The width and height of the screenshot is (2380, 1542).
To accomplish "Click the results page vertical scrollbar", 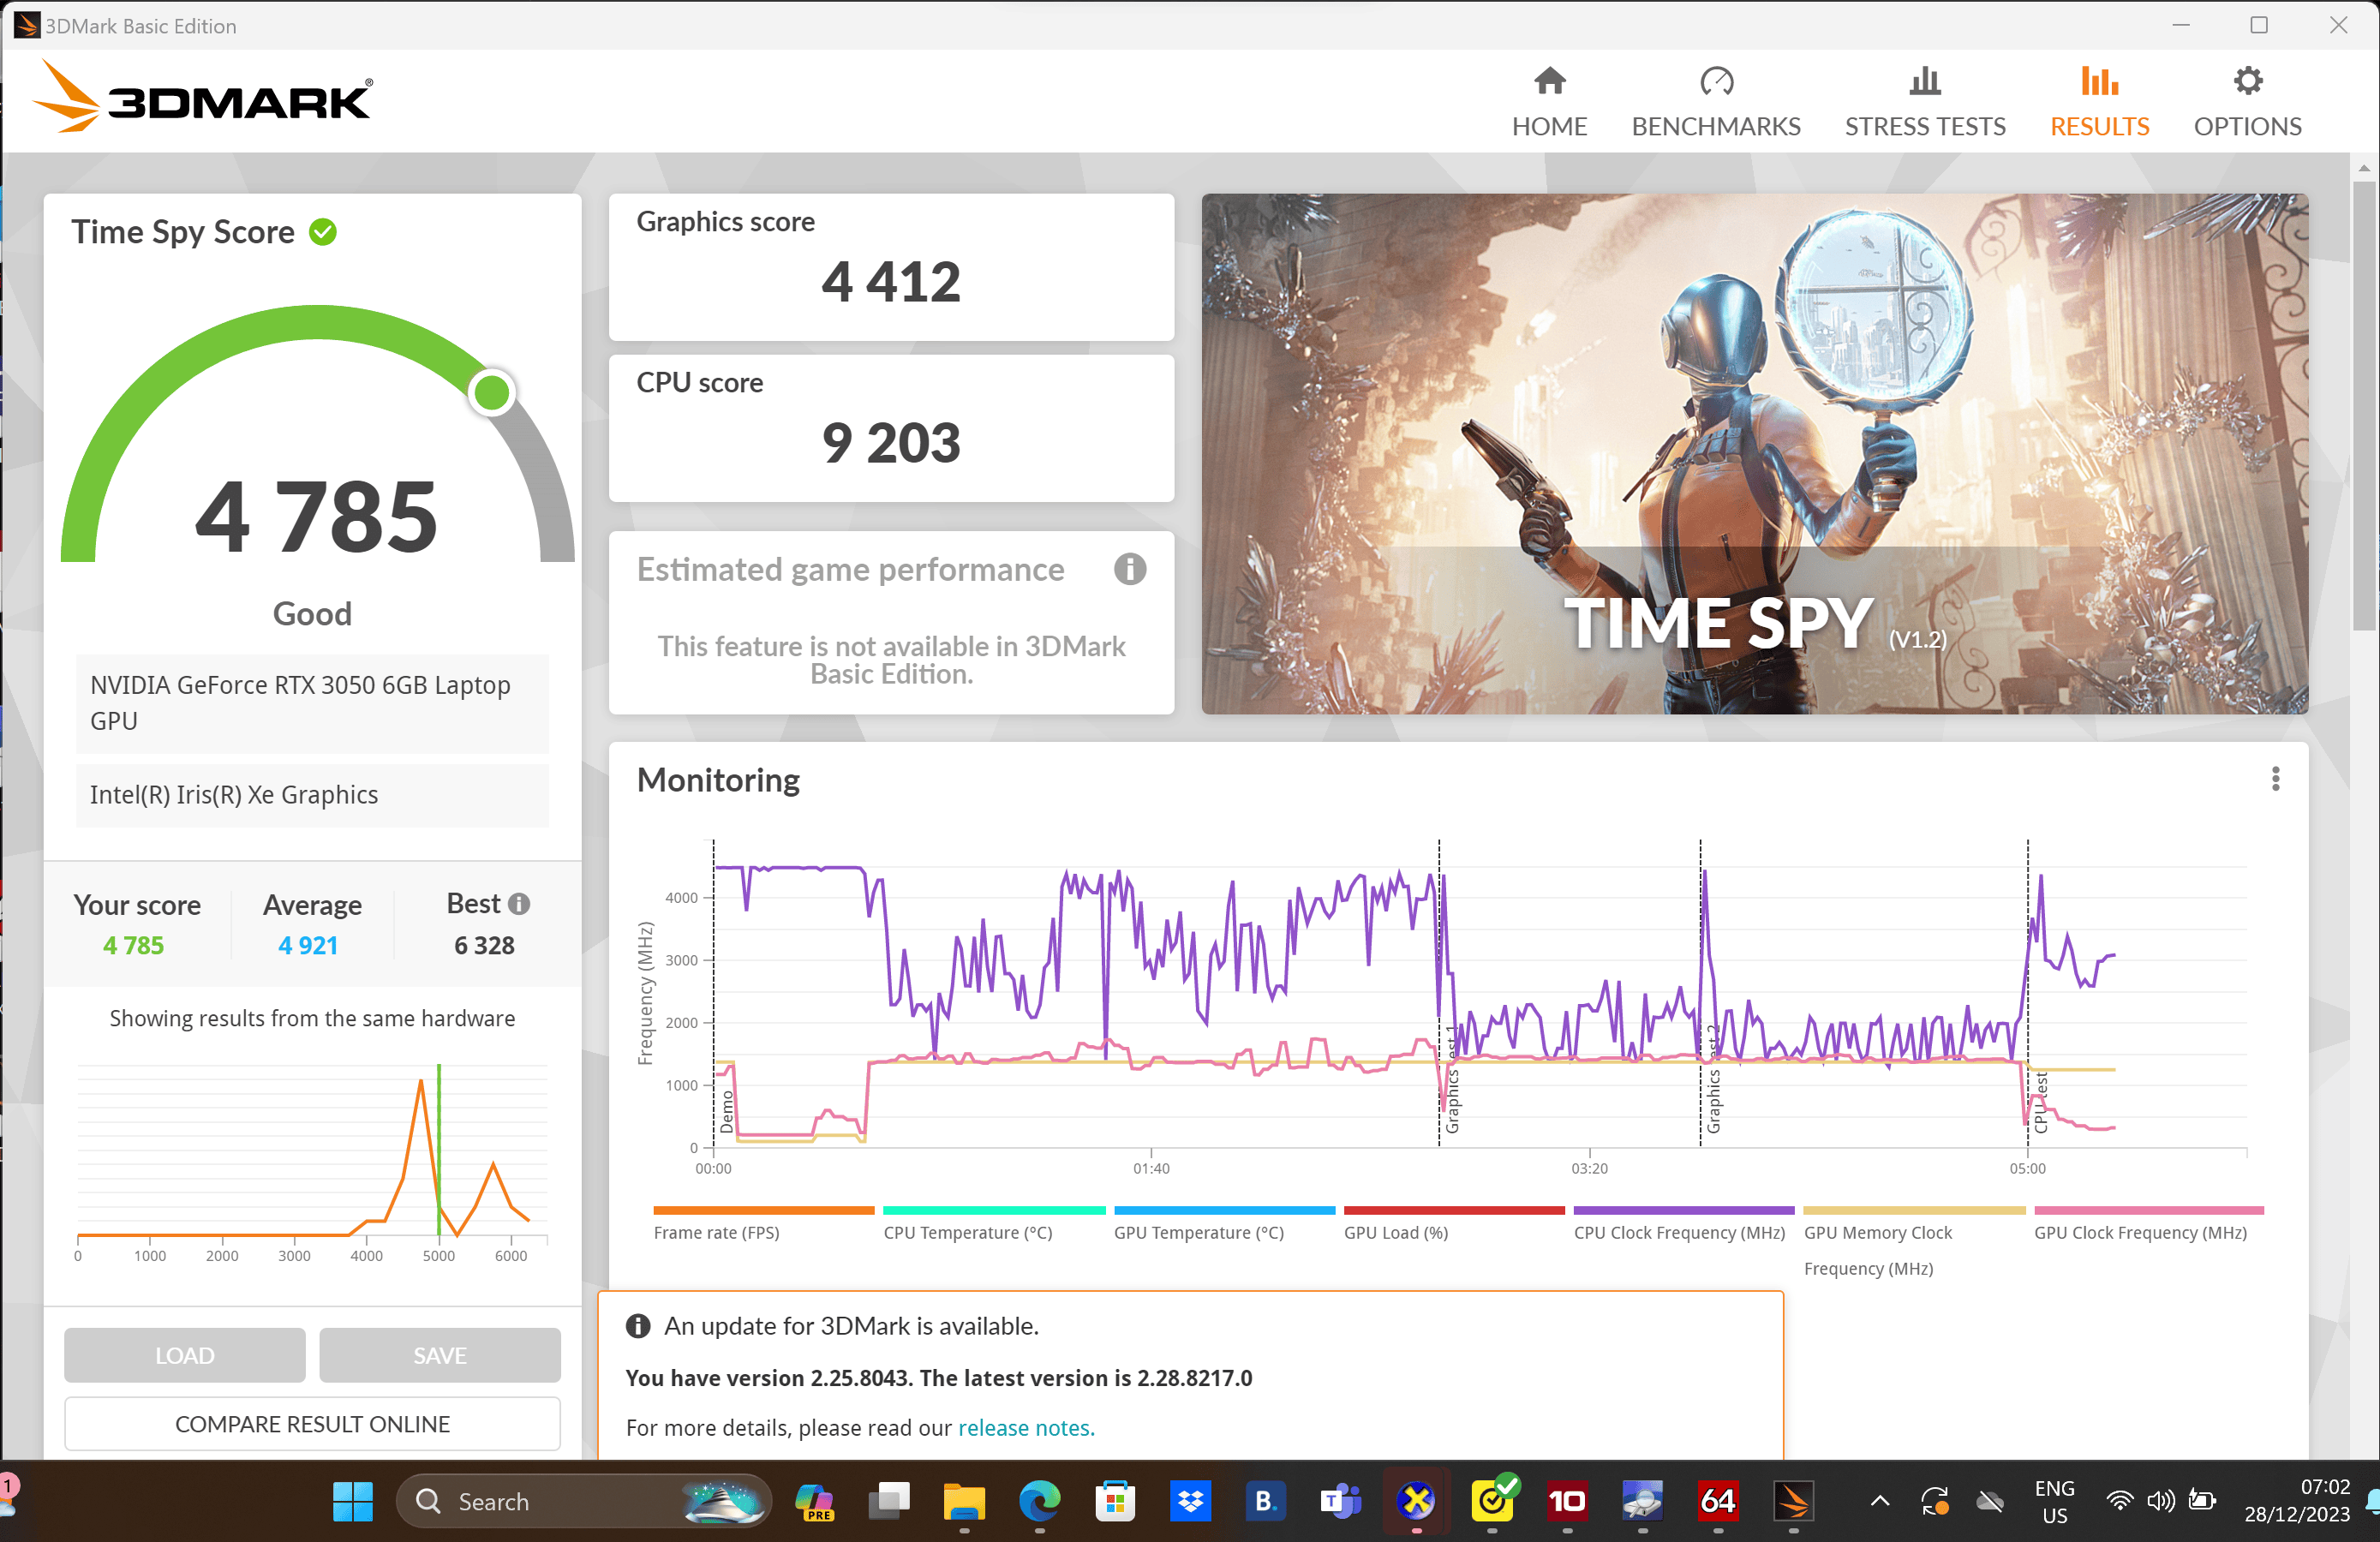I will (2364, 405).
